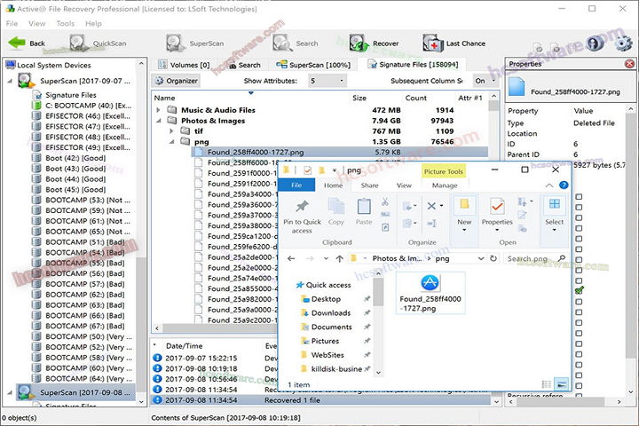Toggle topmost checkbox in Properties value column
This screenshot has height=426, width=639.
(579, 197)
